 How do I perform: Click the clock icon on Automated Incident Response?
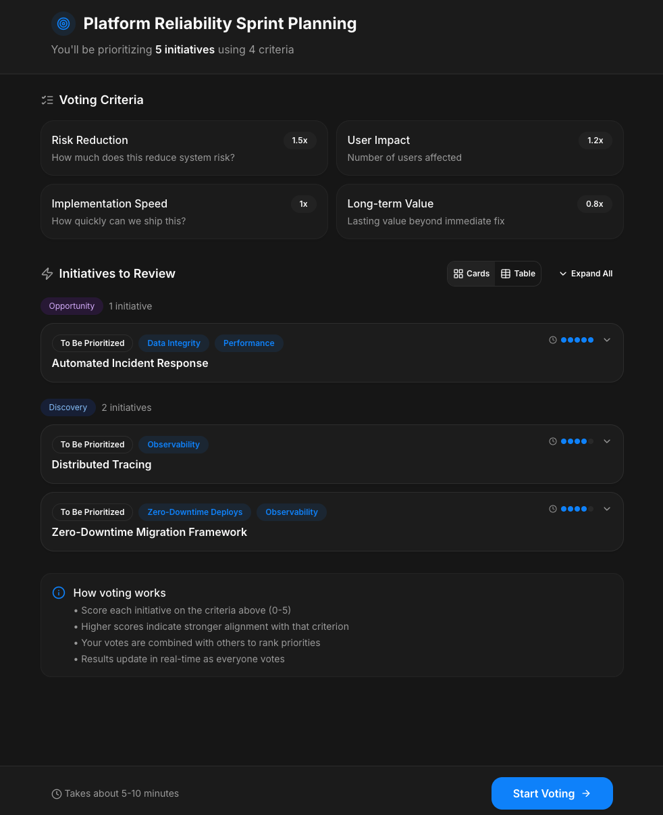[553, 340]
